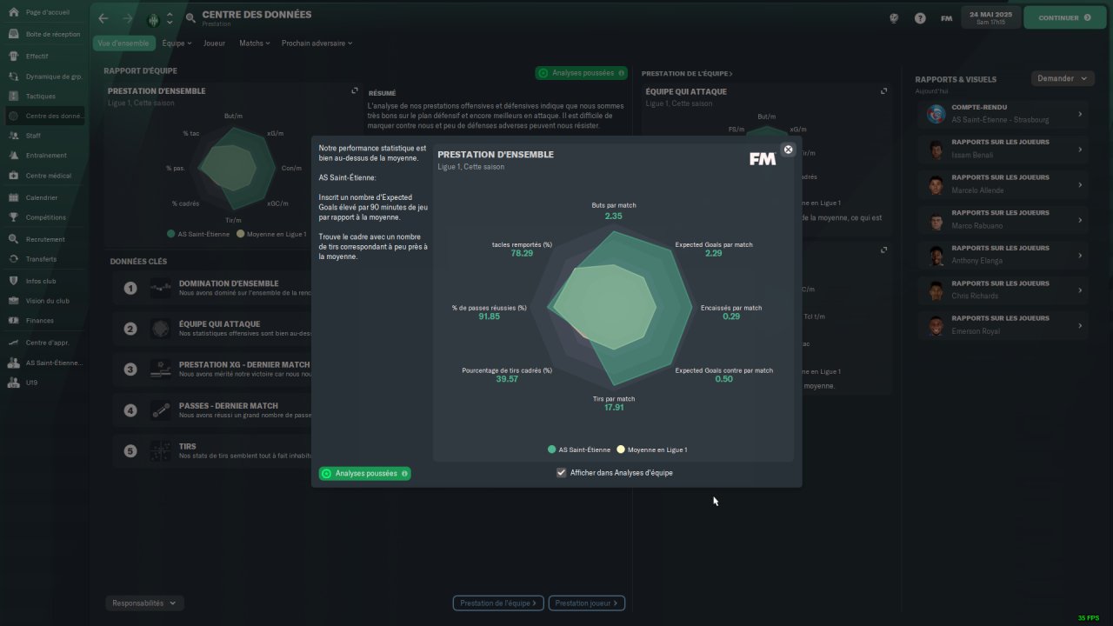This screenshot has width=1113, height=626.
Task: Open the Responsabilités dropdown
Action: coord(143,603)
